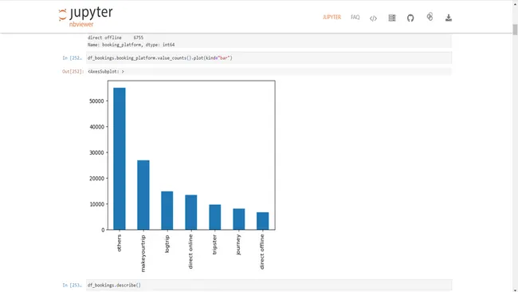Screen dimensions: 518x292
Task: Click the In [252] cell prompt label
Action: pos(72,58)
